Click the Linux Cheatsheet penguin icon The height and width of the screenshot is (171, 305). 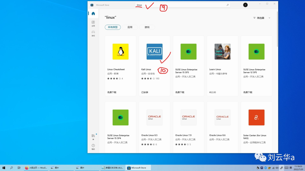tap(120, 51)
